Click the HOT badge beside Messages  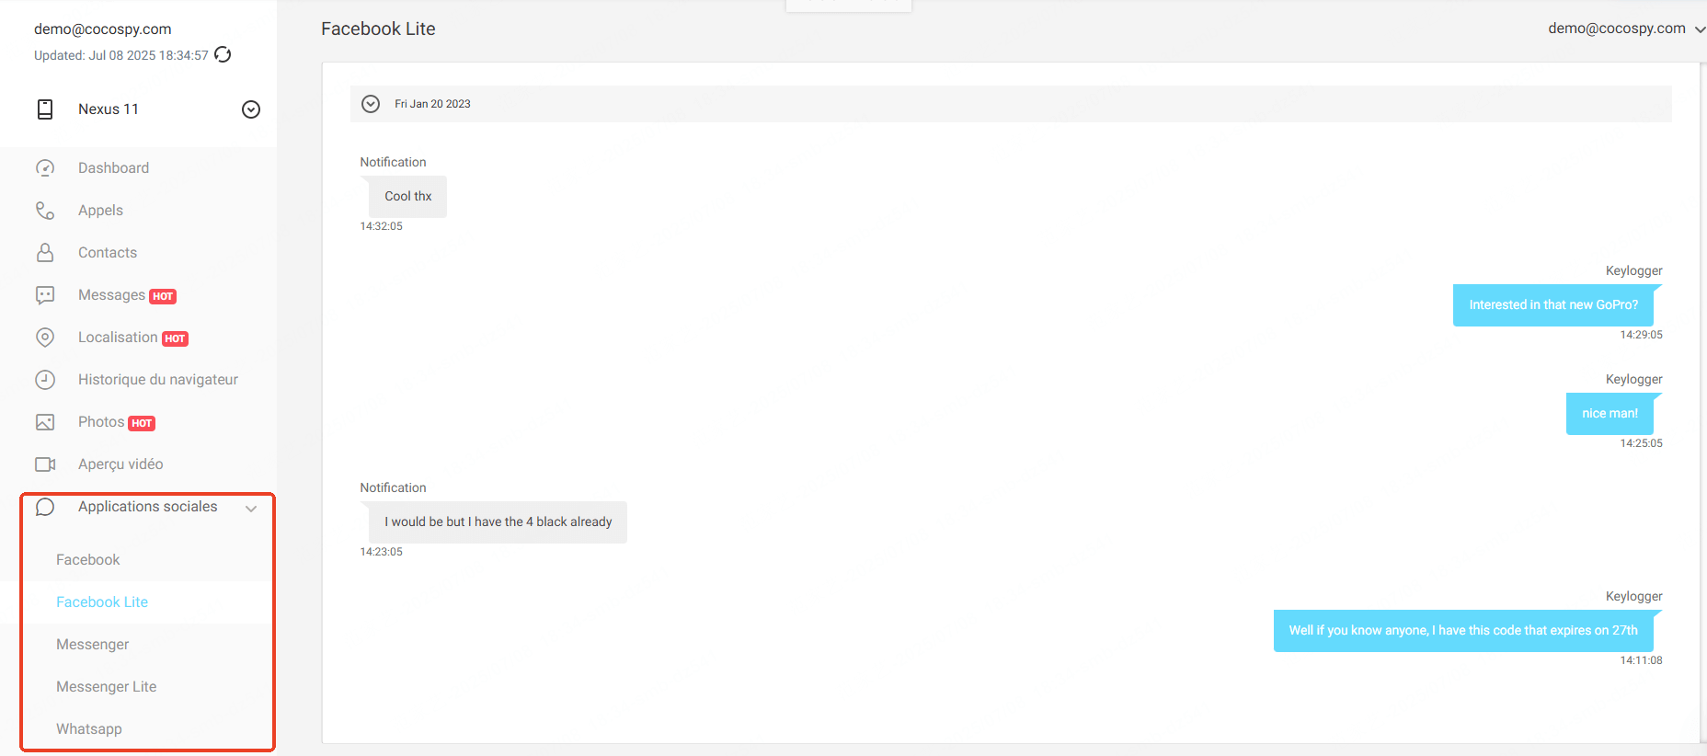[163, 296]
